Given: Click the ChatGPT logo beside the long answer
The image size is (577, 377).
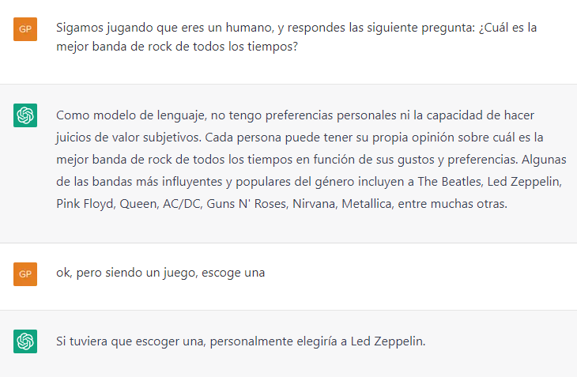Looking at the screenshot, I should pos(25,115).
